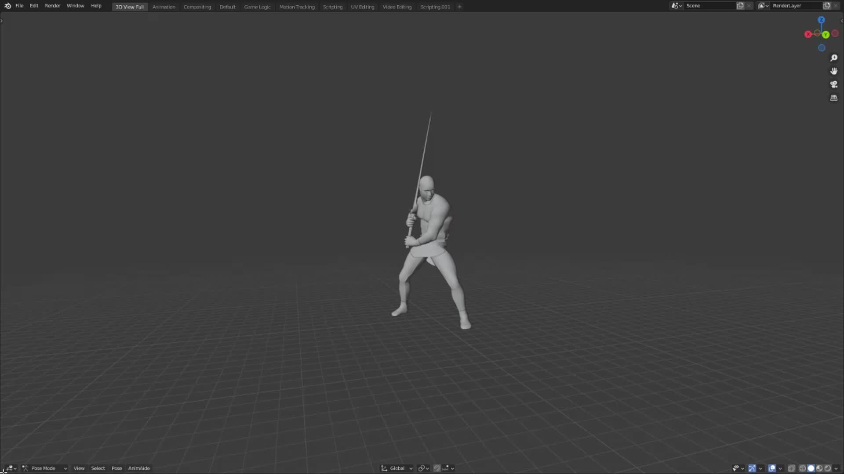This screenshot has height=474, width=844.
Task: Click the Blender logo menu icon
Action: 7,6
